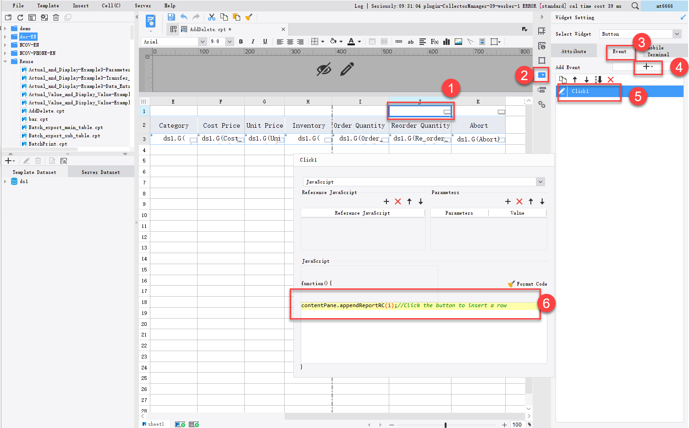Viewport: 689px width, 428px height.
Task: Insert a chart using the toolbar icon
Action: point(446,42)
